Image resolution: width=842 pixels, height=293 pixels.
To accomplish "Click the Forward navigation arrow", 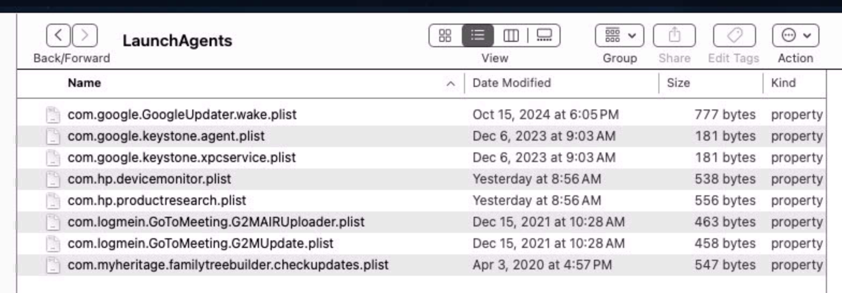I will click(84, 36).
